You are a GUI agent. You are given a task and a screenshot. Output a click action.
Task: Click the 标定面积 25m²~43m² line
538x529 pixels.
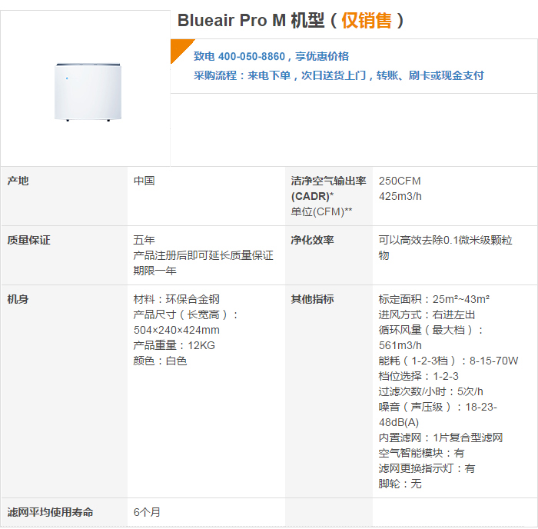[x=434, y=299]
